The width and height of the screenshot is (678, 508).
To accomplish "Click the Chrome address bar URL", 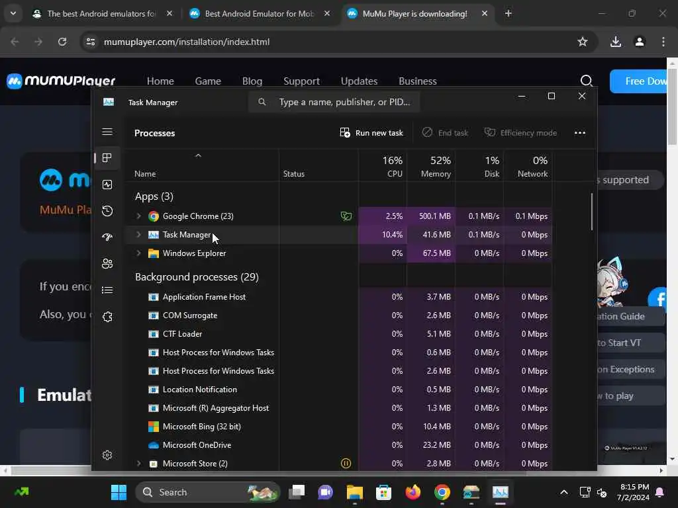I will pos(186,42).
